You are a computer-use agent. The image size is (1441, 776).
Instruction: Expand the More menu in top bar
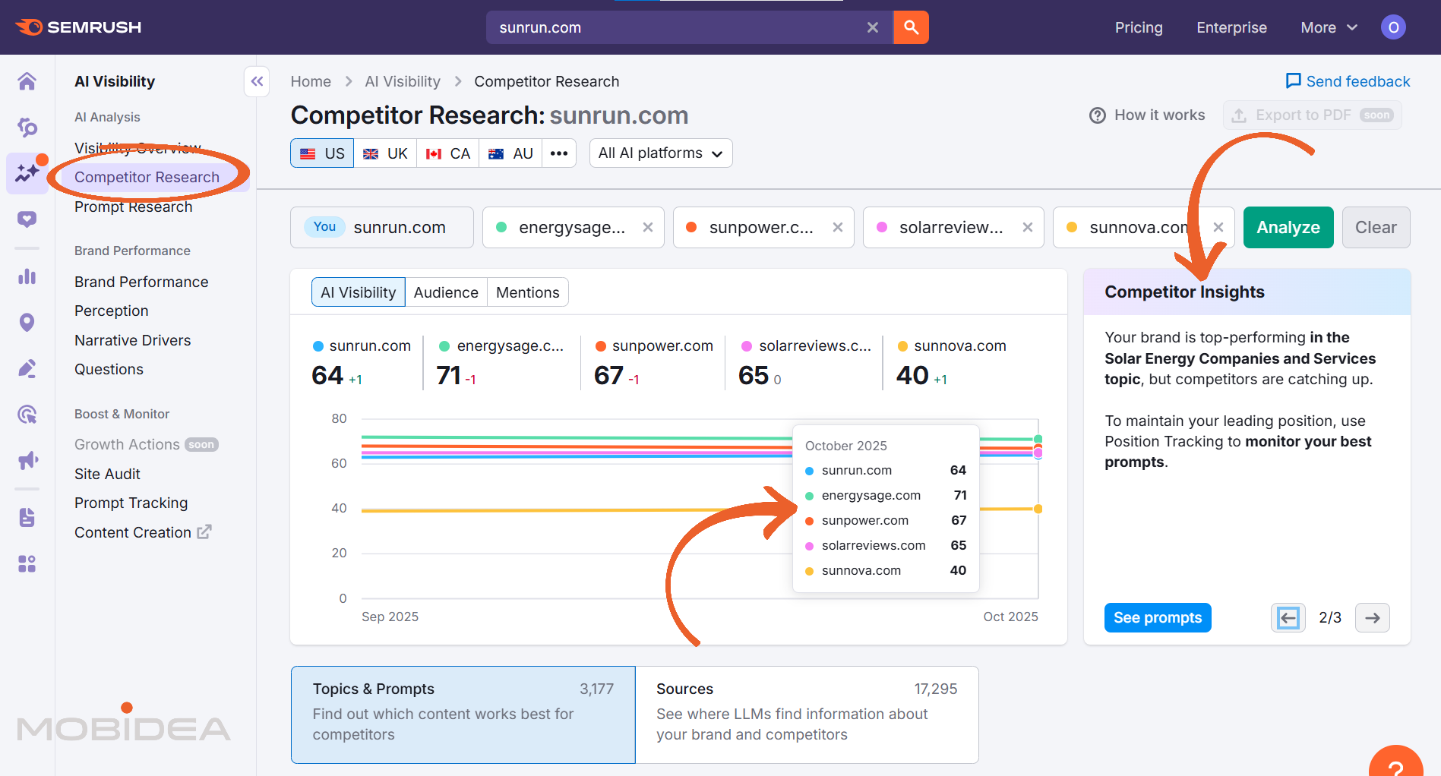pos(1328,27)
